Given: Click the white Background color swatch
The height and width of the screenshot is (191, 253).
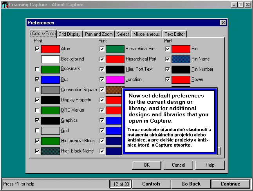Looking at the screenshot, I should 50,59.
